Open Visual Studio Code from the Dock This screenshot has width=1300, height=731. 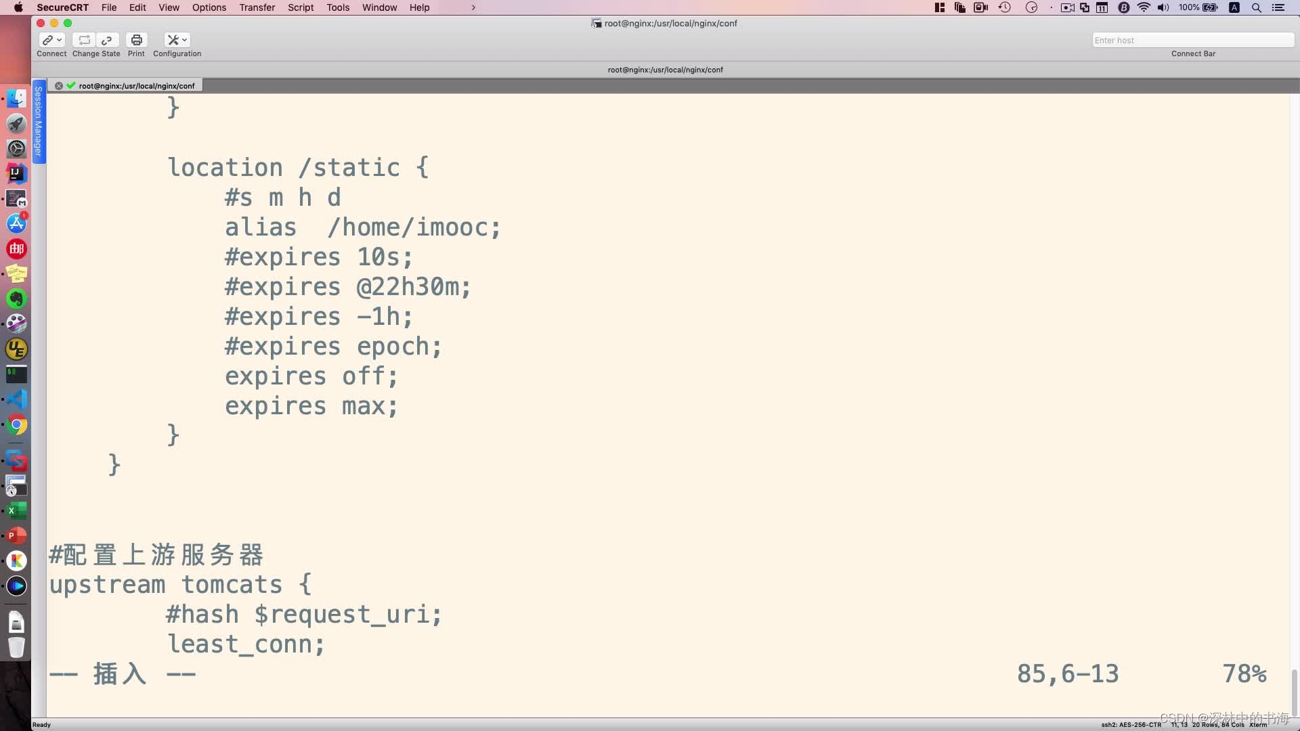[x=17, y=399]
